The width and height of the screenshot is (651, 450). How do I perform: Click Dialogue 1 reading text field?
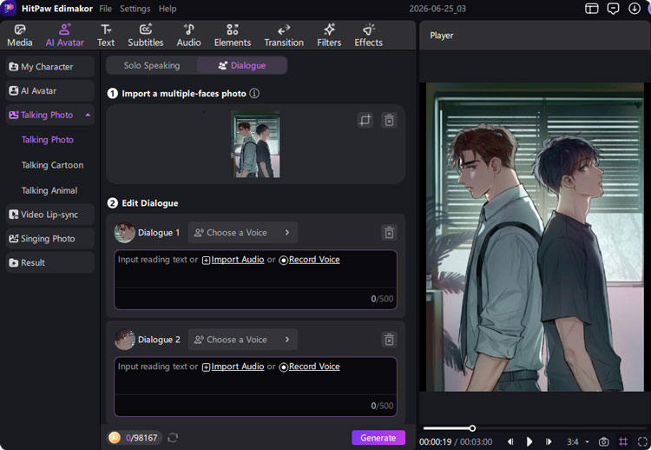[255, 280]
